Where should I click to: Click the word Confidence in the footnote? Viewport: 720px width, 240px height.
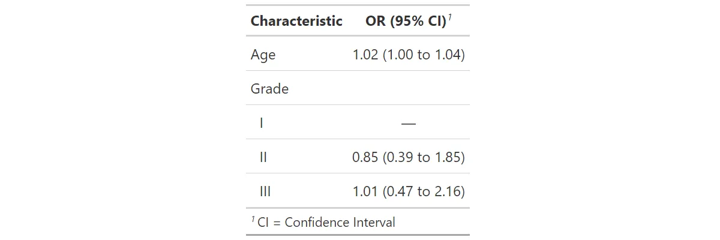(x=316, y=223)
